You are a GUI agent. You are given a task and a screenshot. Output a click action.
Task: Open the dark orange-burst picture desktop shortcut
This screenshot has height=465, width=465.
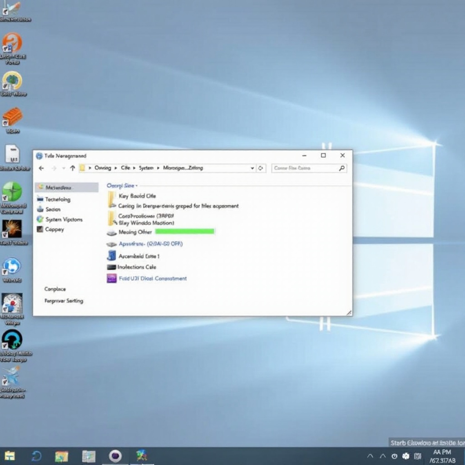12,229
